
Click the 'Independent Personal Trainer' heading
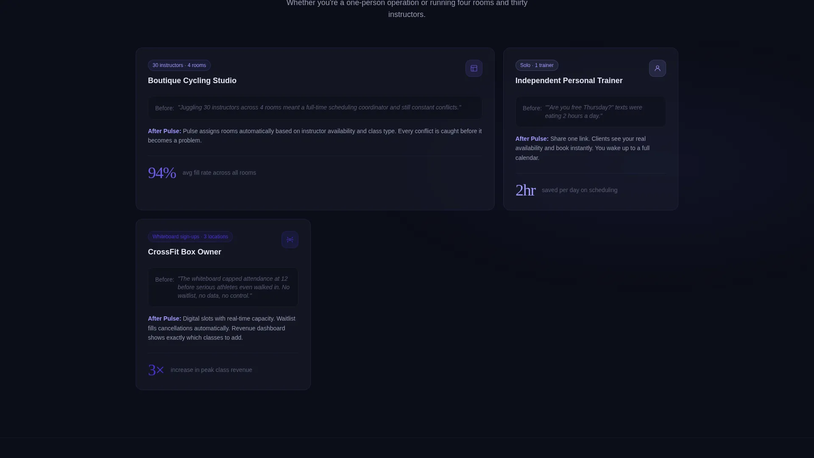pyautogui.click(x=569, y=81)
